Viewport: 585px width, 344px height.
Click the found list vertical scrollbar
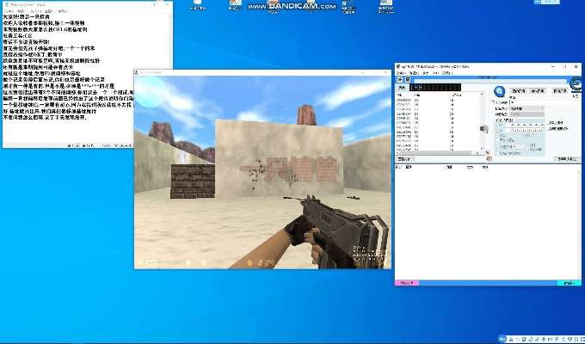click(482, 121)
